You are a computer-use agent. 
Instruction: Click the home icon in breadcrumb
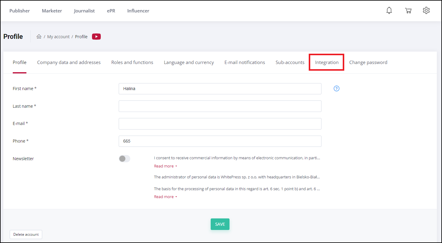click(x=39, y=37)
